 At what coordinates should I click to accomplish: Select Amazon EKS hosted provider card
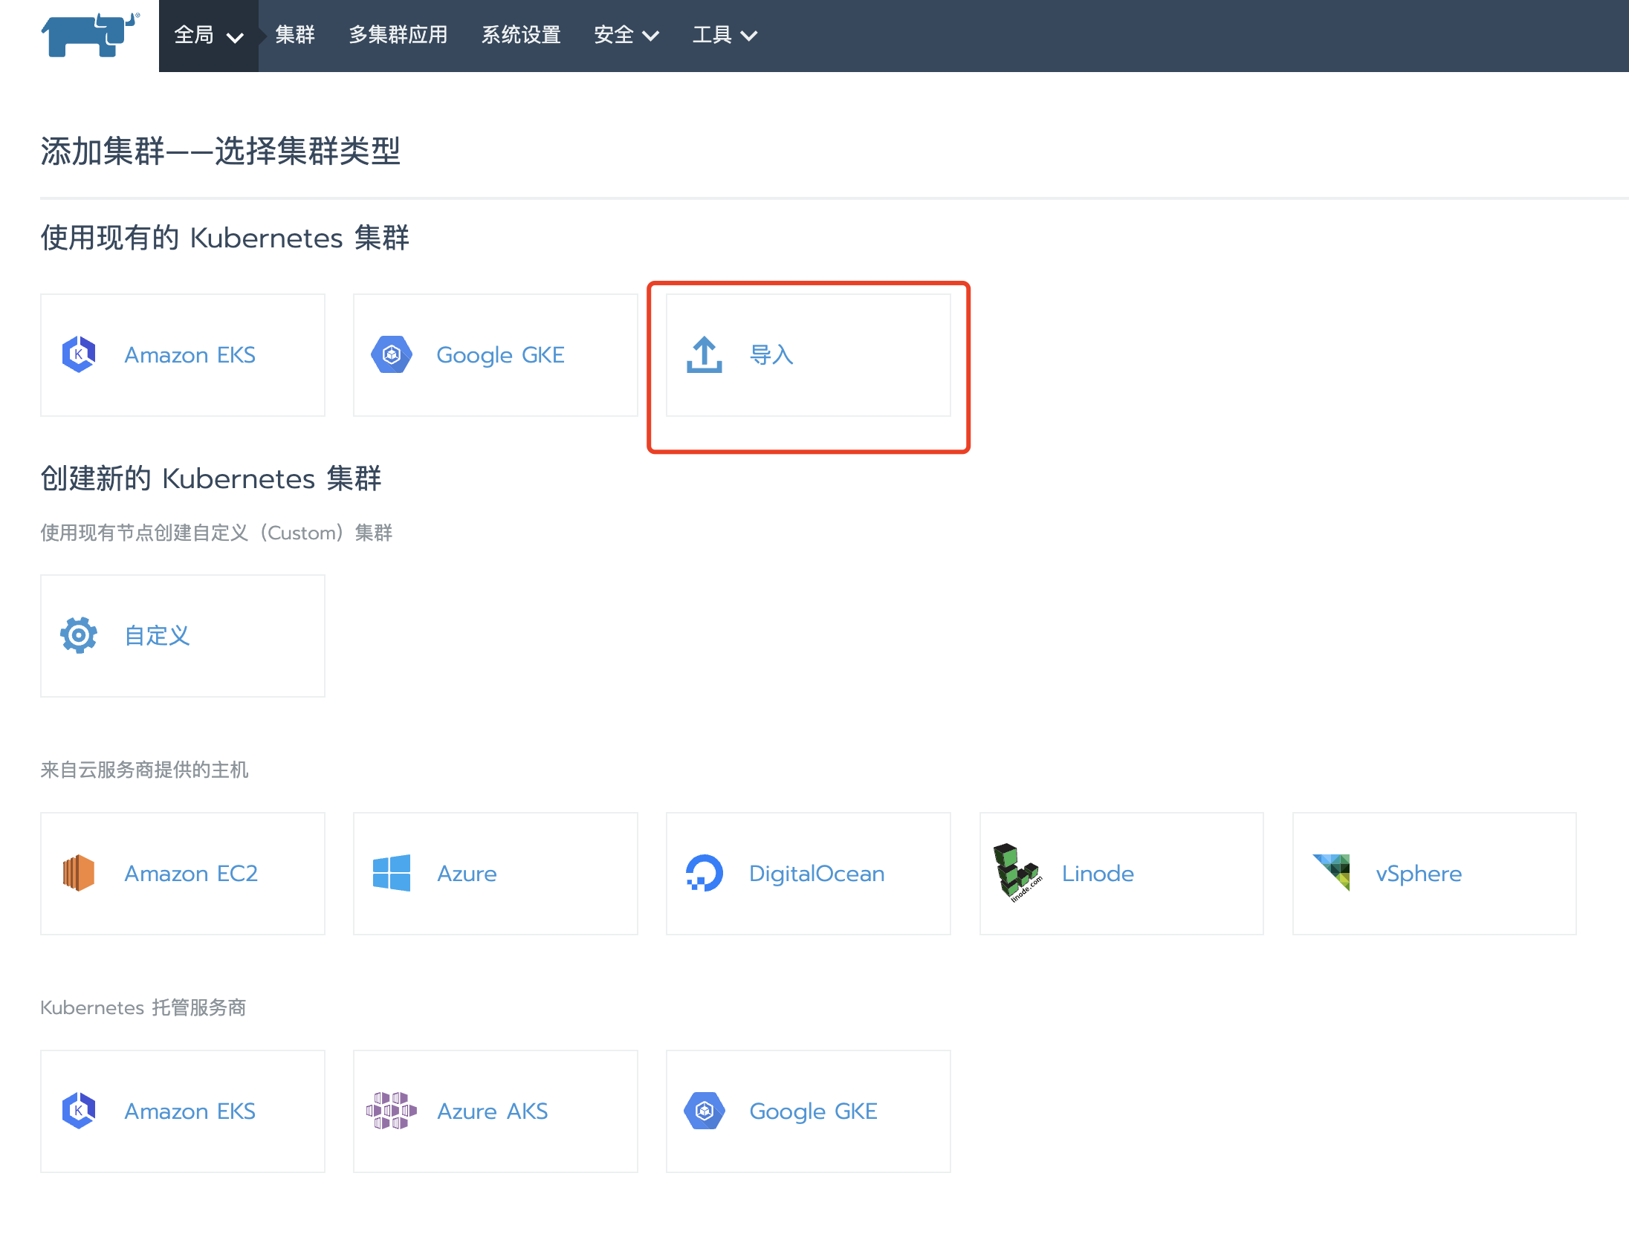point(190,1111)
